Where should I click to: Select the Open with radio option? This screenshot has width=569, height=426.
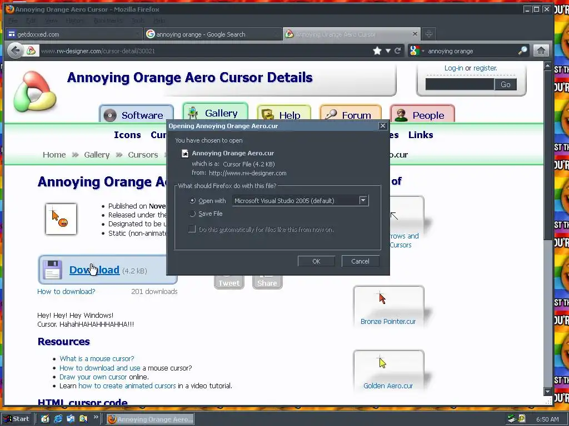pyautogui.click(x=193, y=201)
